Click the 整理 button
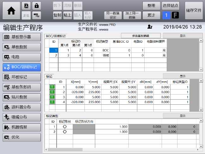The width and height of the screenshot is (205, 154). 151,6
